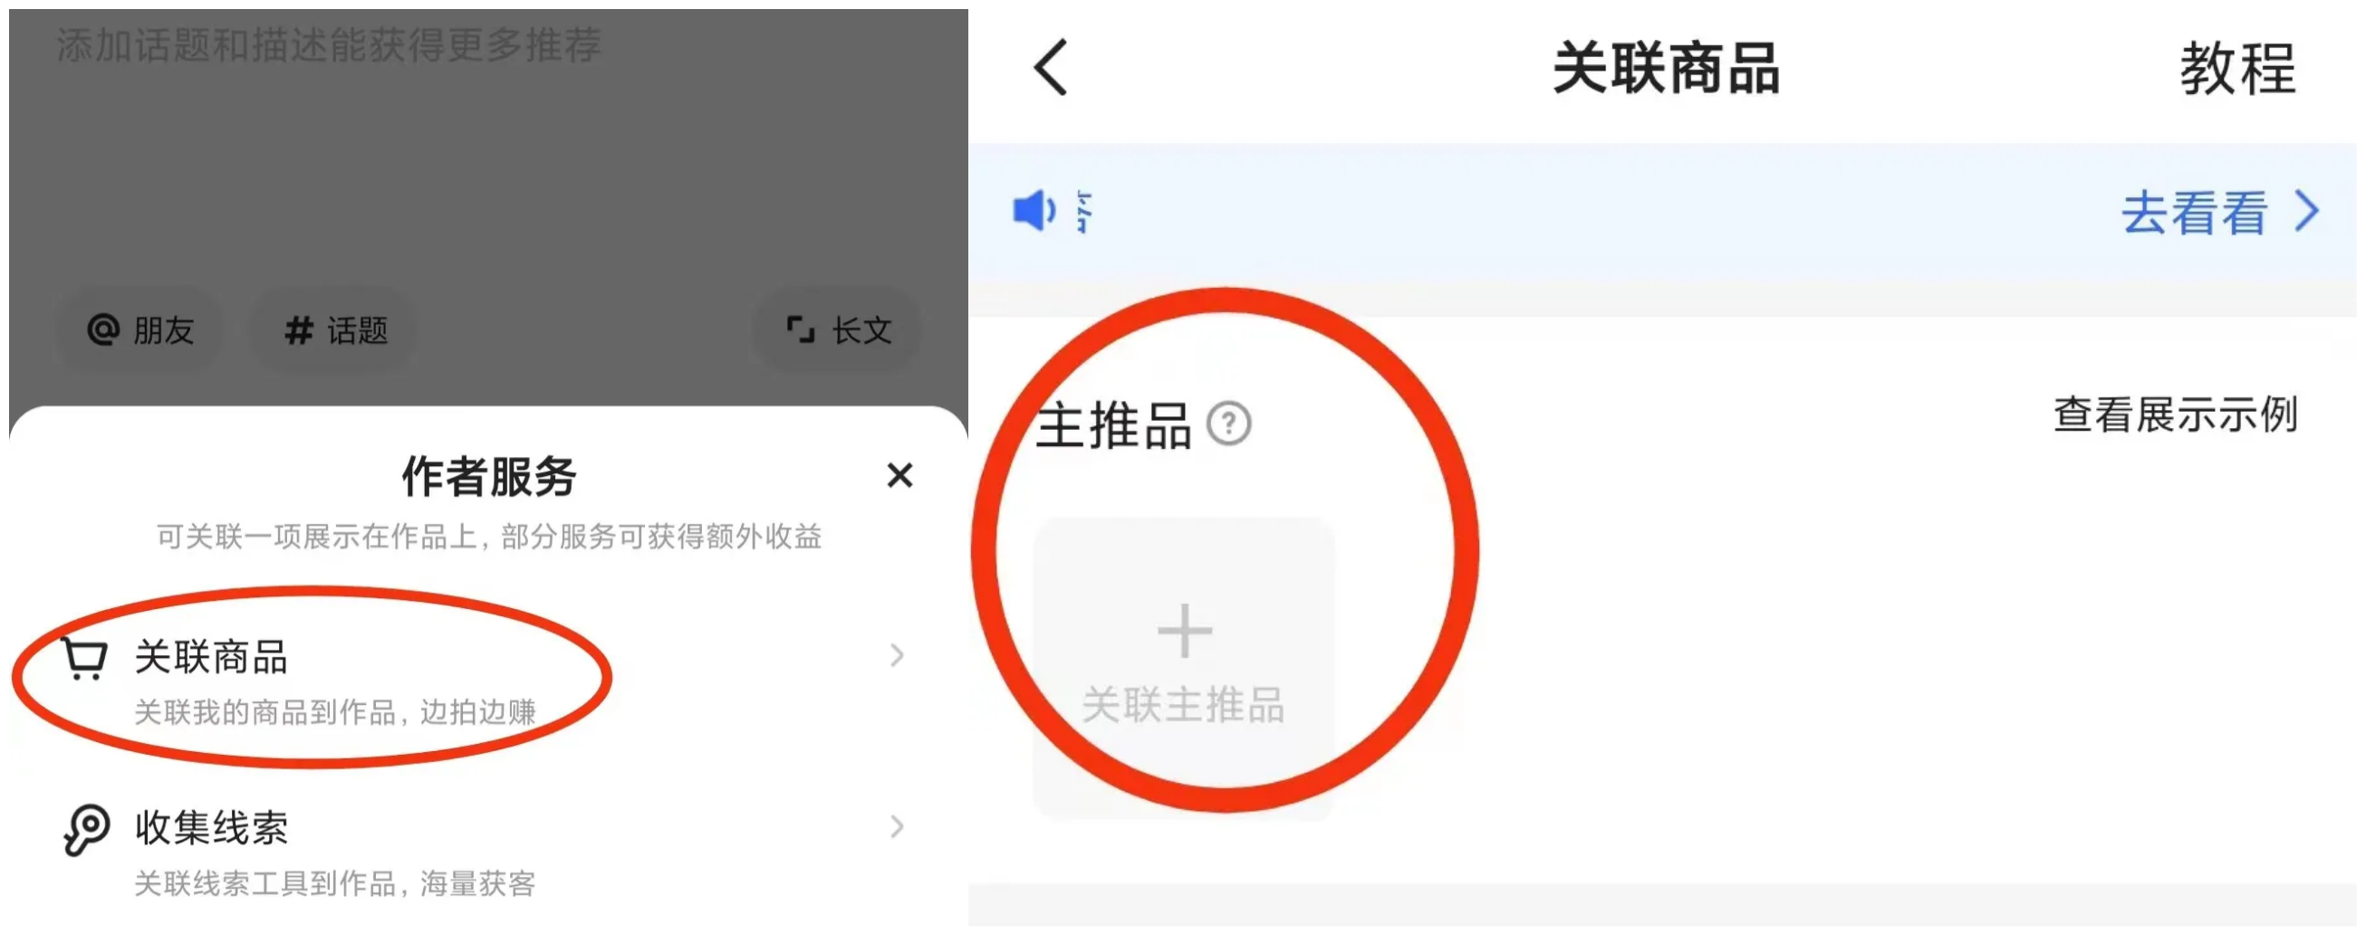This screenshot has height=943, width=2366.
Task: Tap the @ 朋友 mention button
Action: [139, 330]
